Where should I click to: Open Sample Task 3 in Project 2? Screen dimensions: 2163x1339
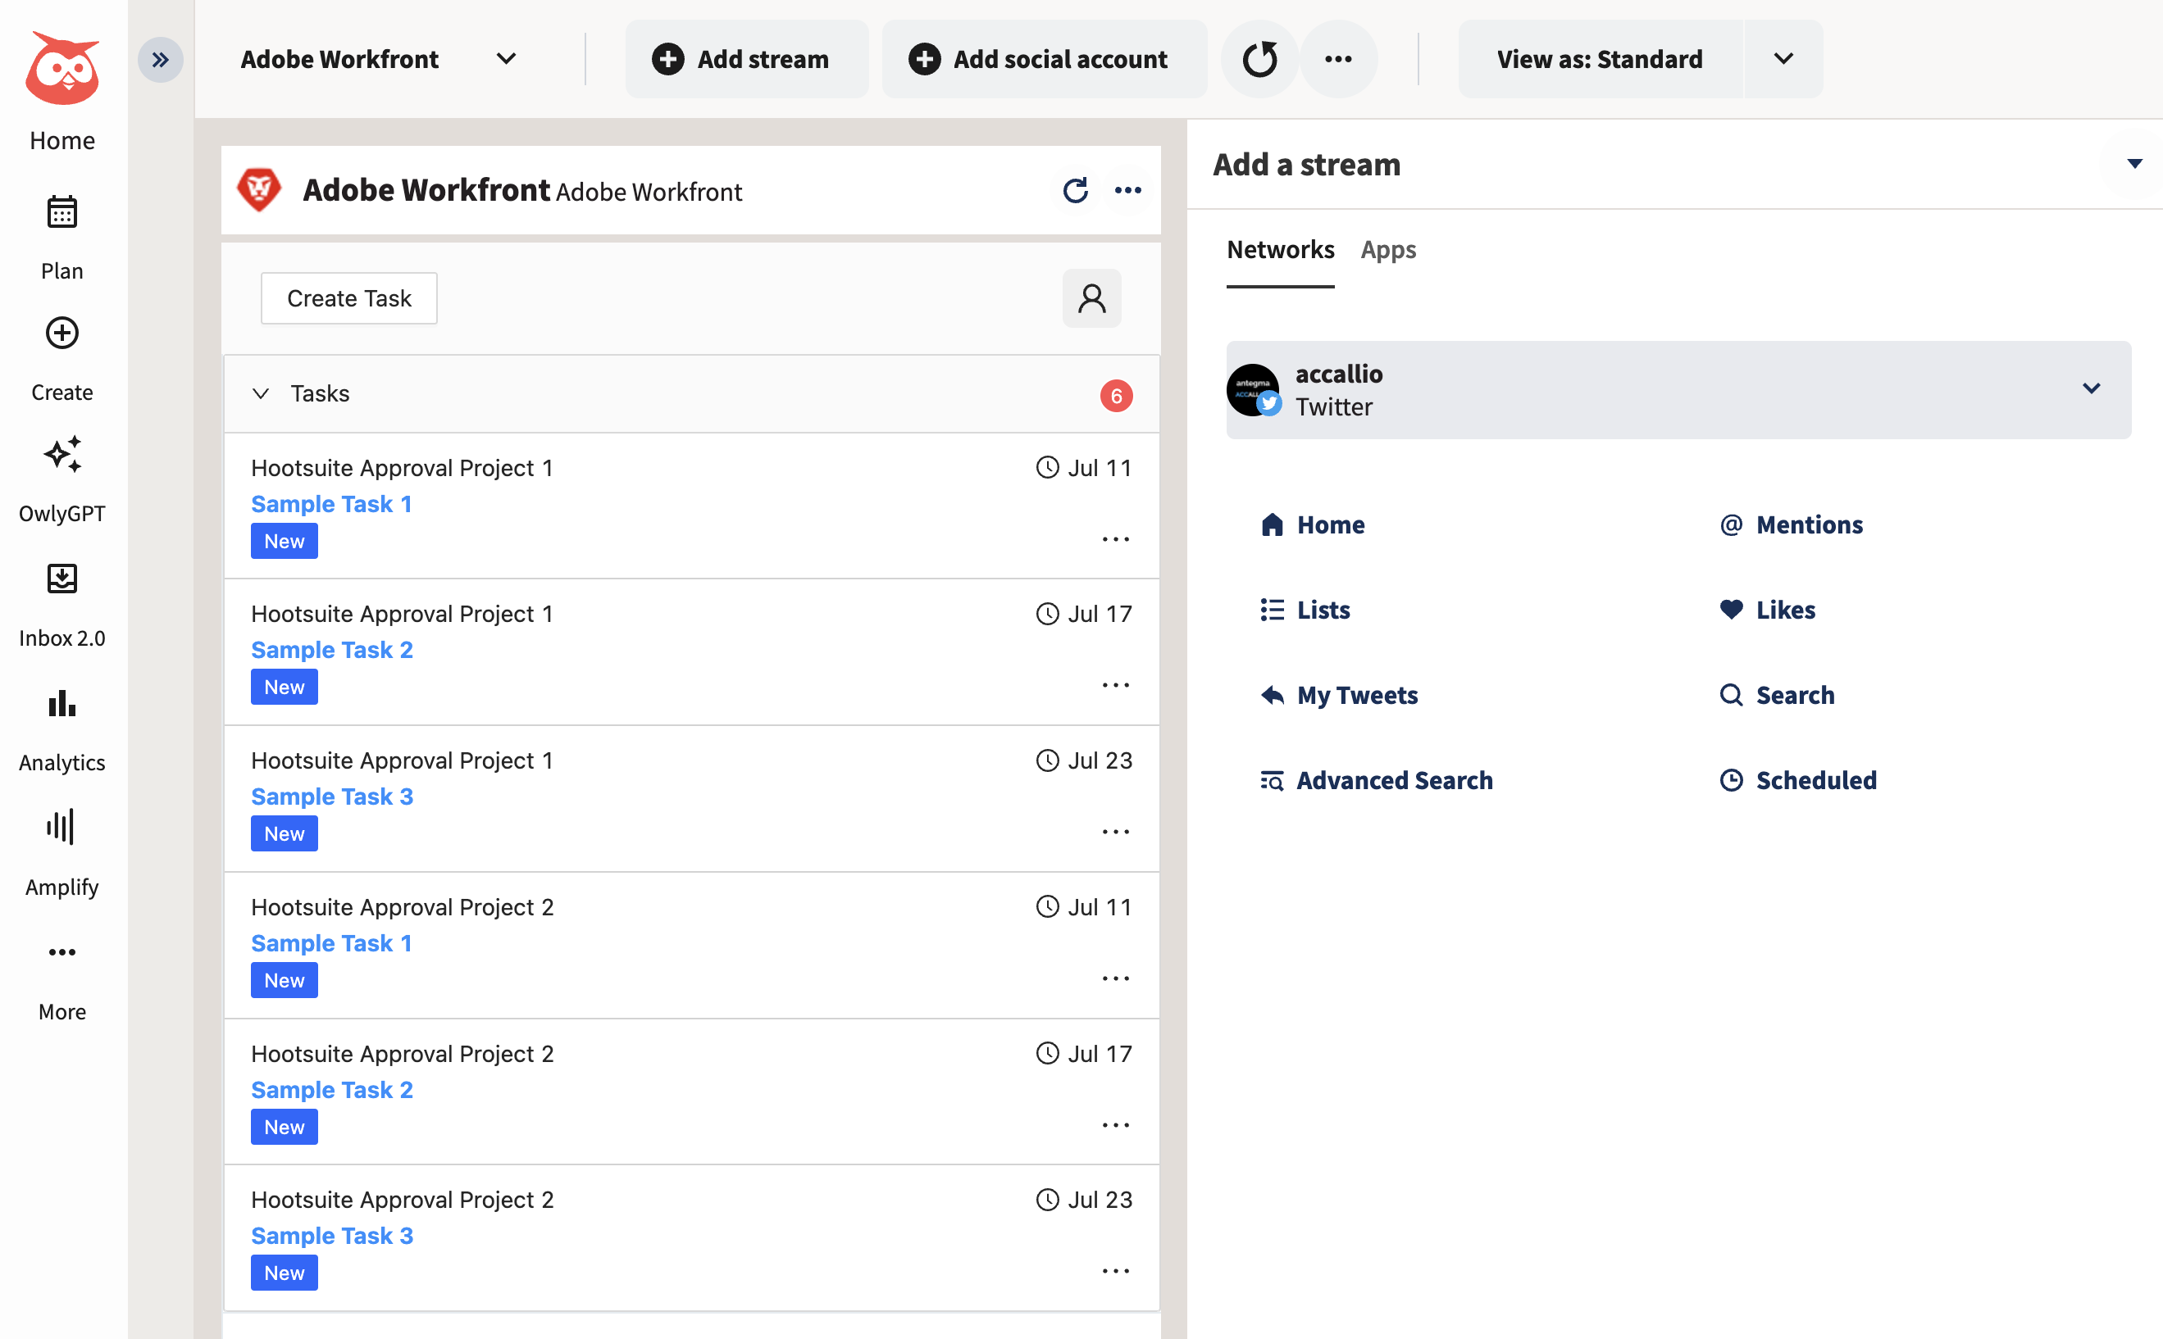click(332, 1237)
